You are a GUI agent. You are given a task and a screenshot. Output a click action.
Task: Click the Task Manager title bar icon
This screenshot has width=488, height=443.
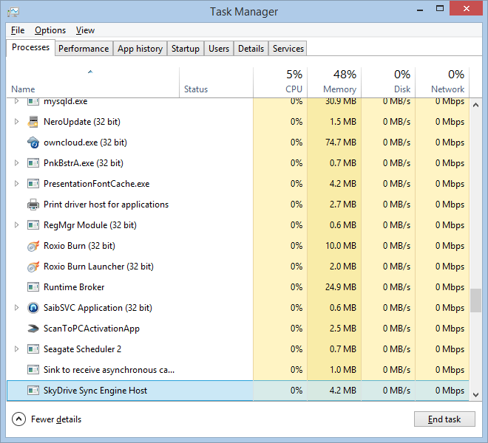tap(13, 11)
